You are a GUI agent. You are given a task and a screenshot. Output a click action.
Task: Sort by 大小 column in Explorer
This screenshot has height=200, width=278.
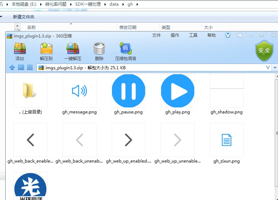208,27
